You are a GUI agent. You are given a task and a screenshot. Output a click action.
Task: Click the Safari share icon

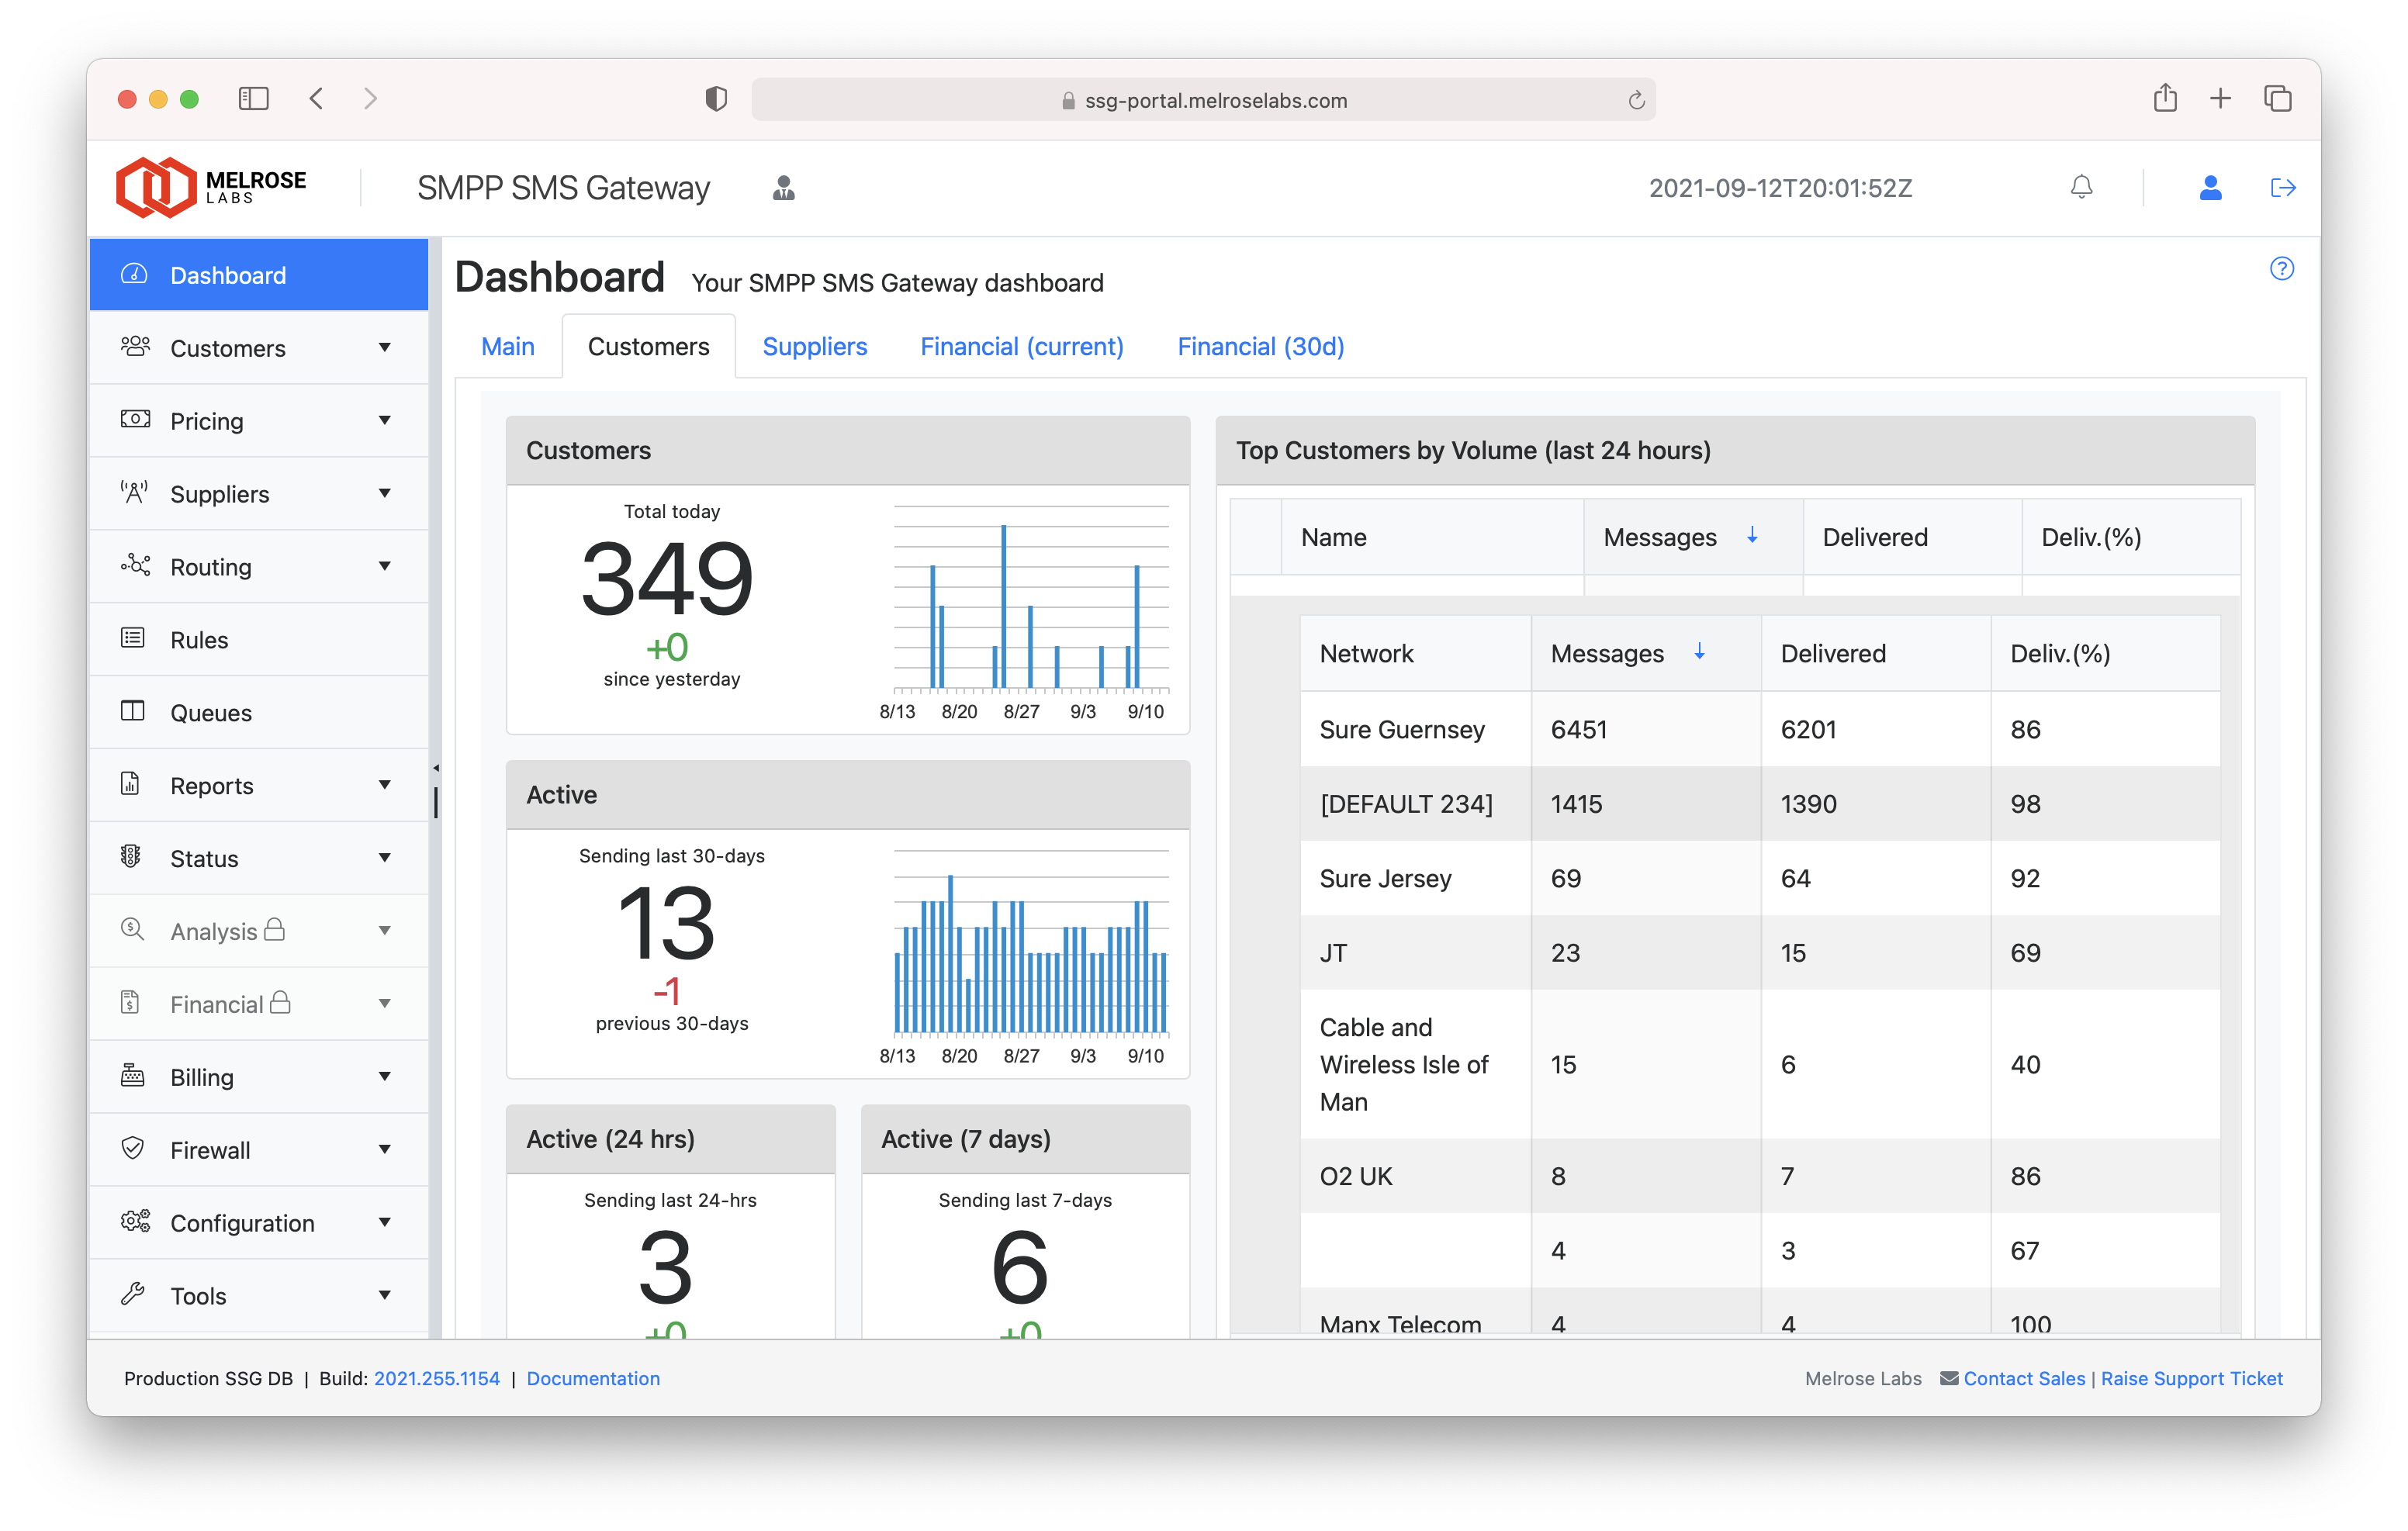click(2165, 99)
